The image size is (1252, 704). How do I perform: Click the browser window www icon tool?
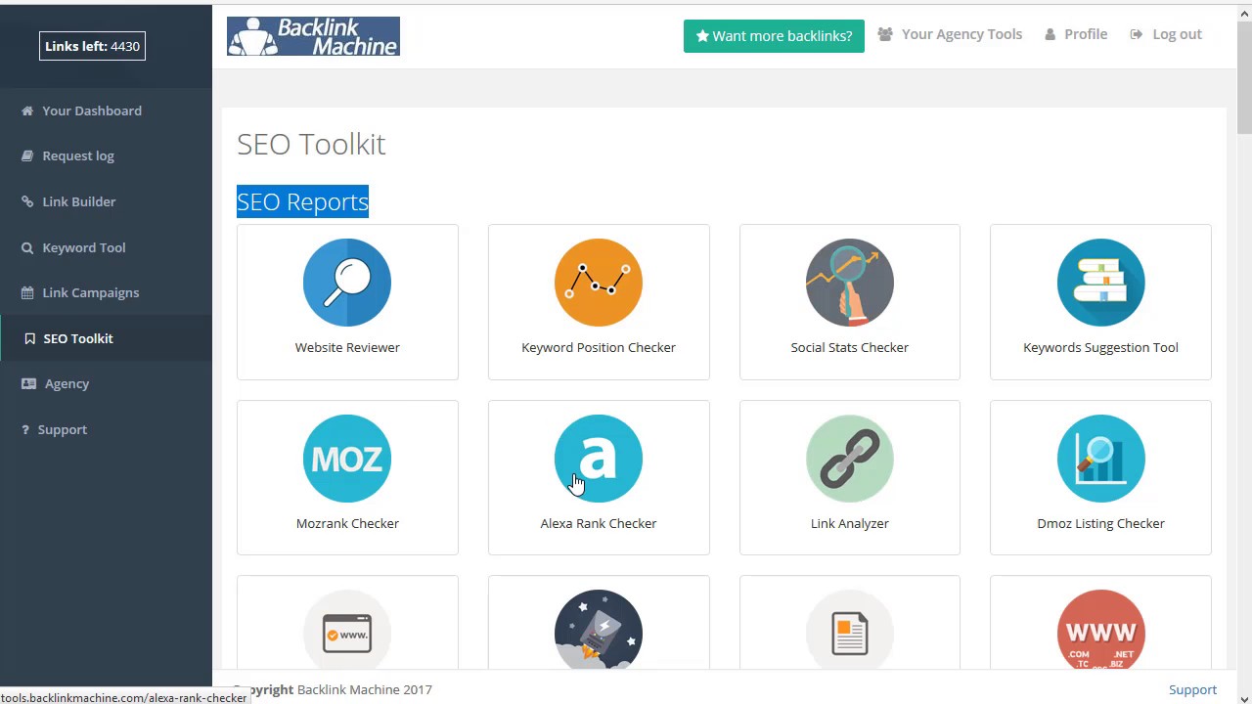coord(347,631)
